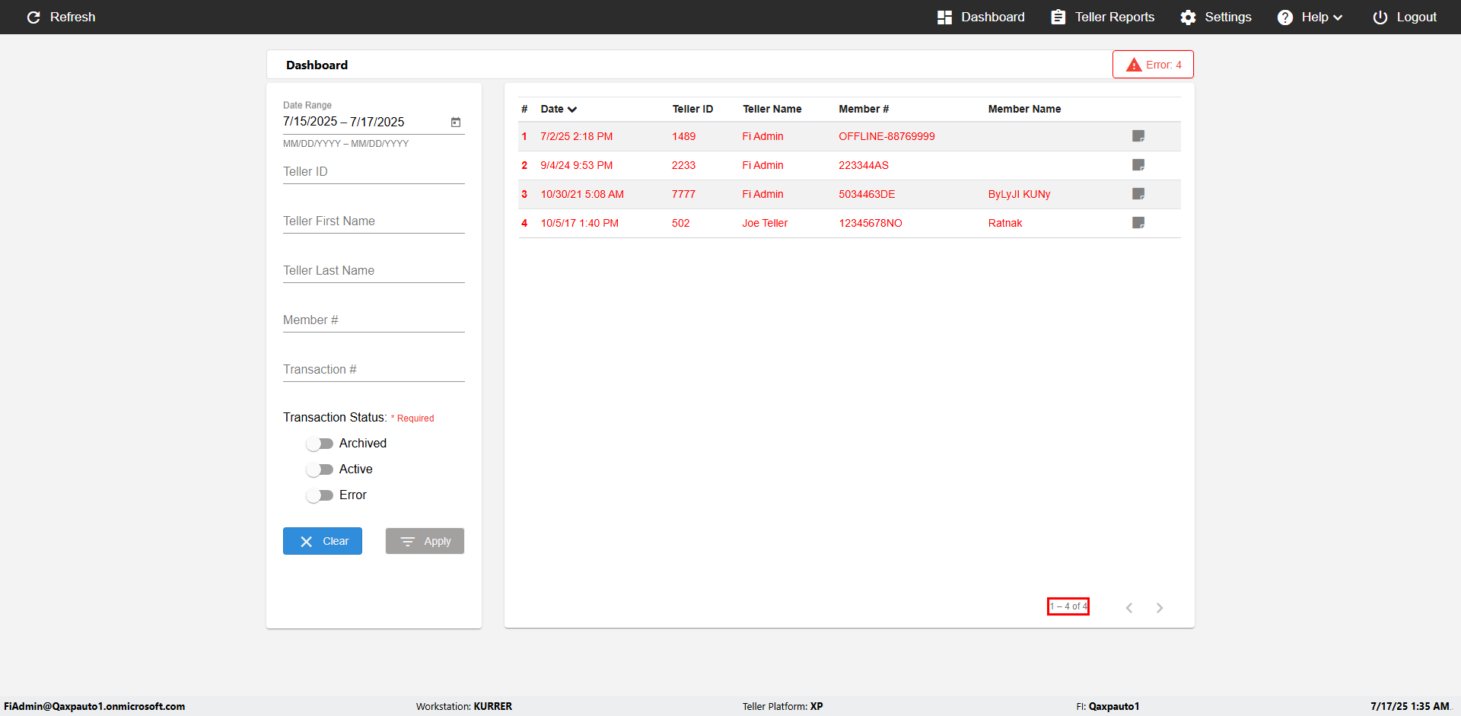The width and height of the screenshot is (1461, 716).
Task: Open the Dashboard menu item
Action: 981,17
